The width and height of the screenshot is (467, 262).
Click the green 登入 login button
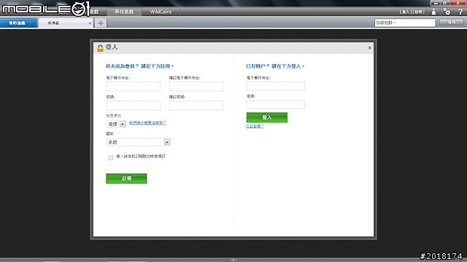tap(267, 117)
